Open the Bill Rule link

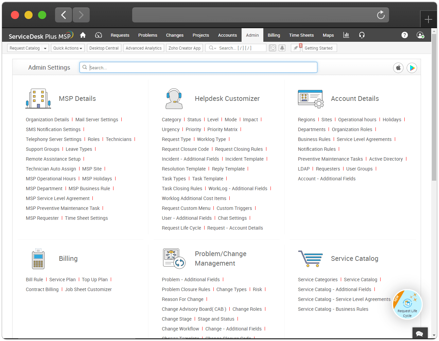(34, 280)
